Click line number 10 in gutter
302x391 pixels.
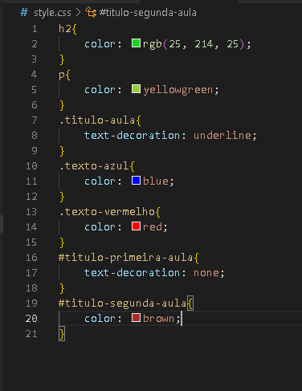(31, 166)
